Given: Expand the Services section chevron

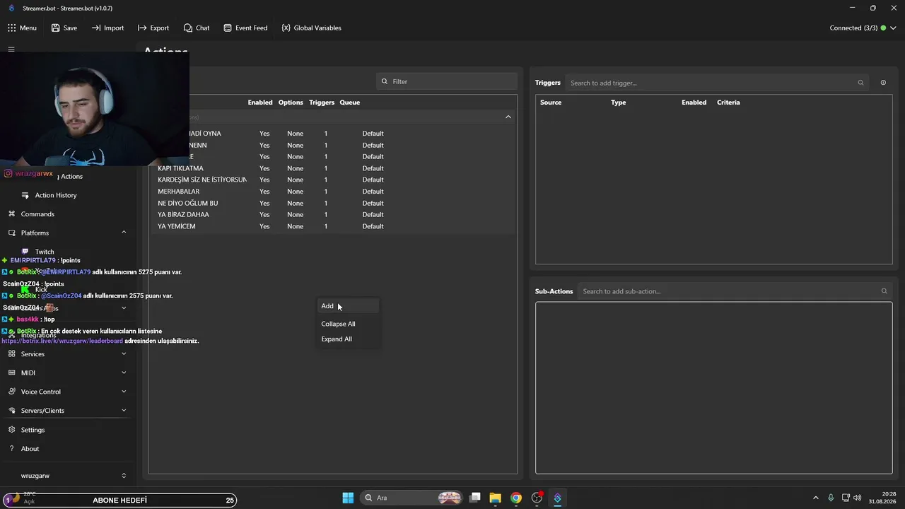Looking at the screenshot, I should [x=124, y=354].
